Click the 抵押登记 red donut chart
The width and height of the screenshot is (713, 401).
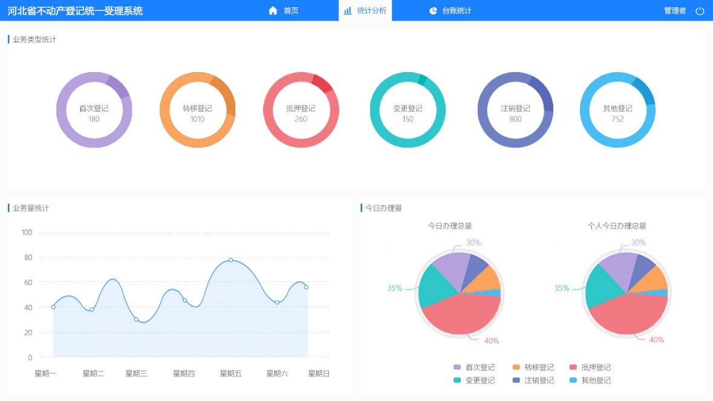pos(301,109)
